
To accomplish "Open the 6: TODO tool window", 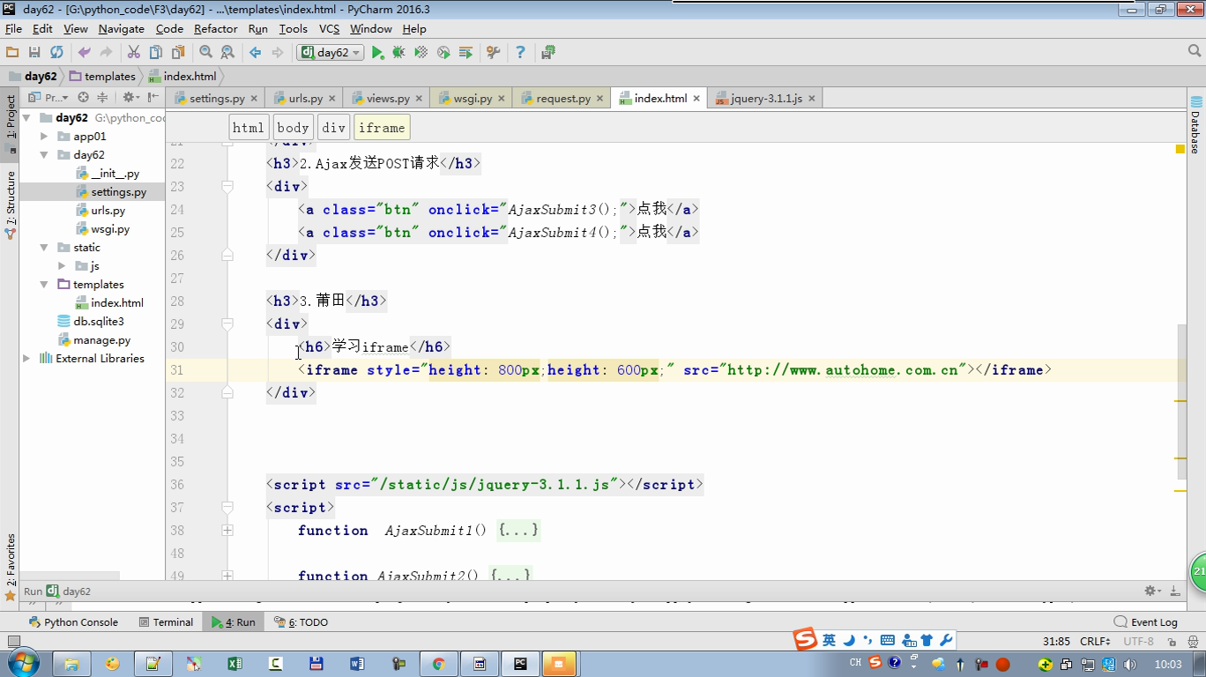I will coord(301,622).
